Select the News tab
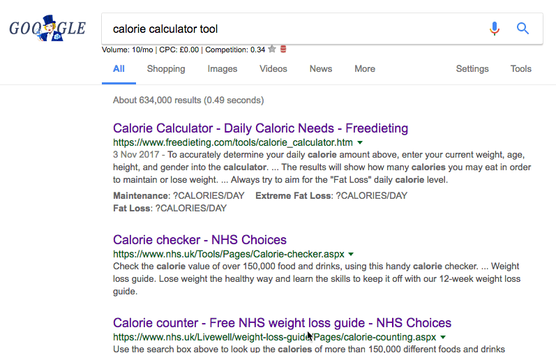The width and height of the screenshot is (556, 353). pyautogui.click(x=321, y=69)
